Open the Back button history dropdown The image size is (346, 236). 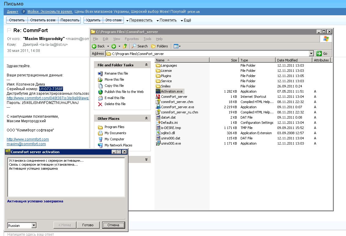(x=108, y=46)
